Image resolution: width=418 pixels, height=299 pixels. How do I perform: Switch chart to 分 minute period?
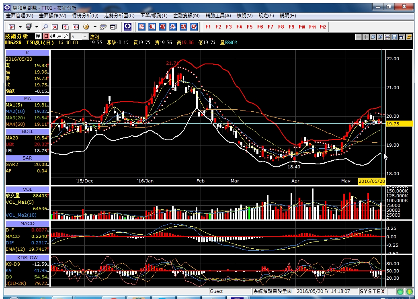66,36
